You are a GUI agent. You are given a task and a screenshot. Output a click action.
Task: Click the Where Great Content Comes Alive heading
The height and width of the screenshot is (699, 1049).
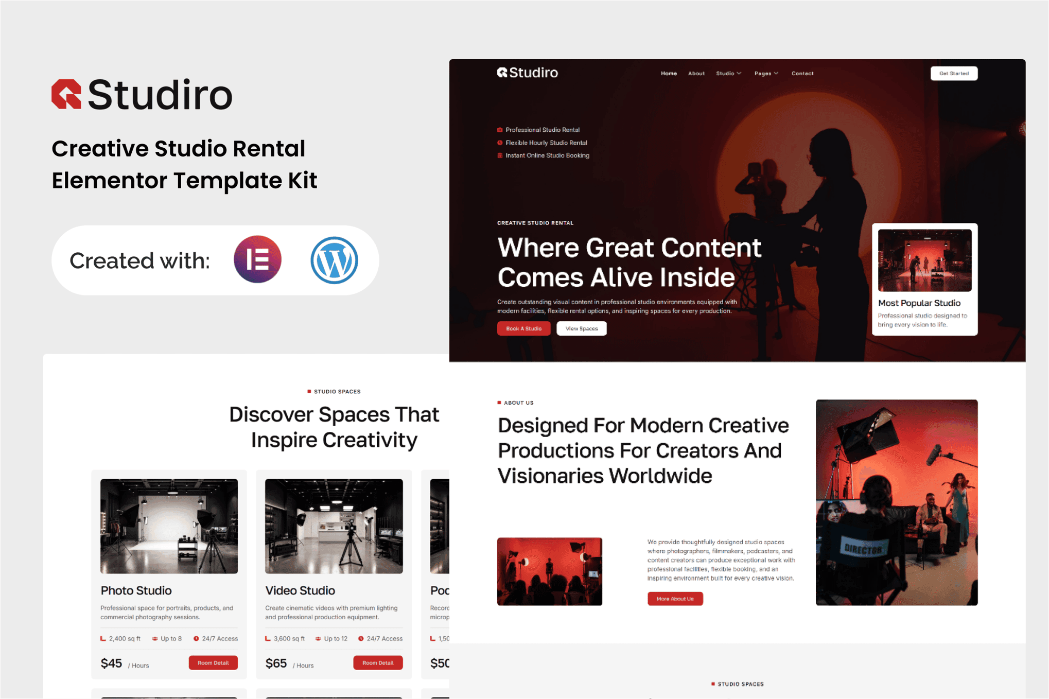(x=629, y=263)
